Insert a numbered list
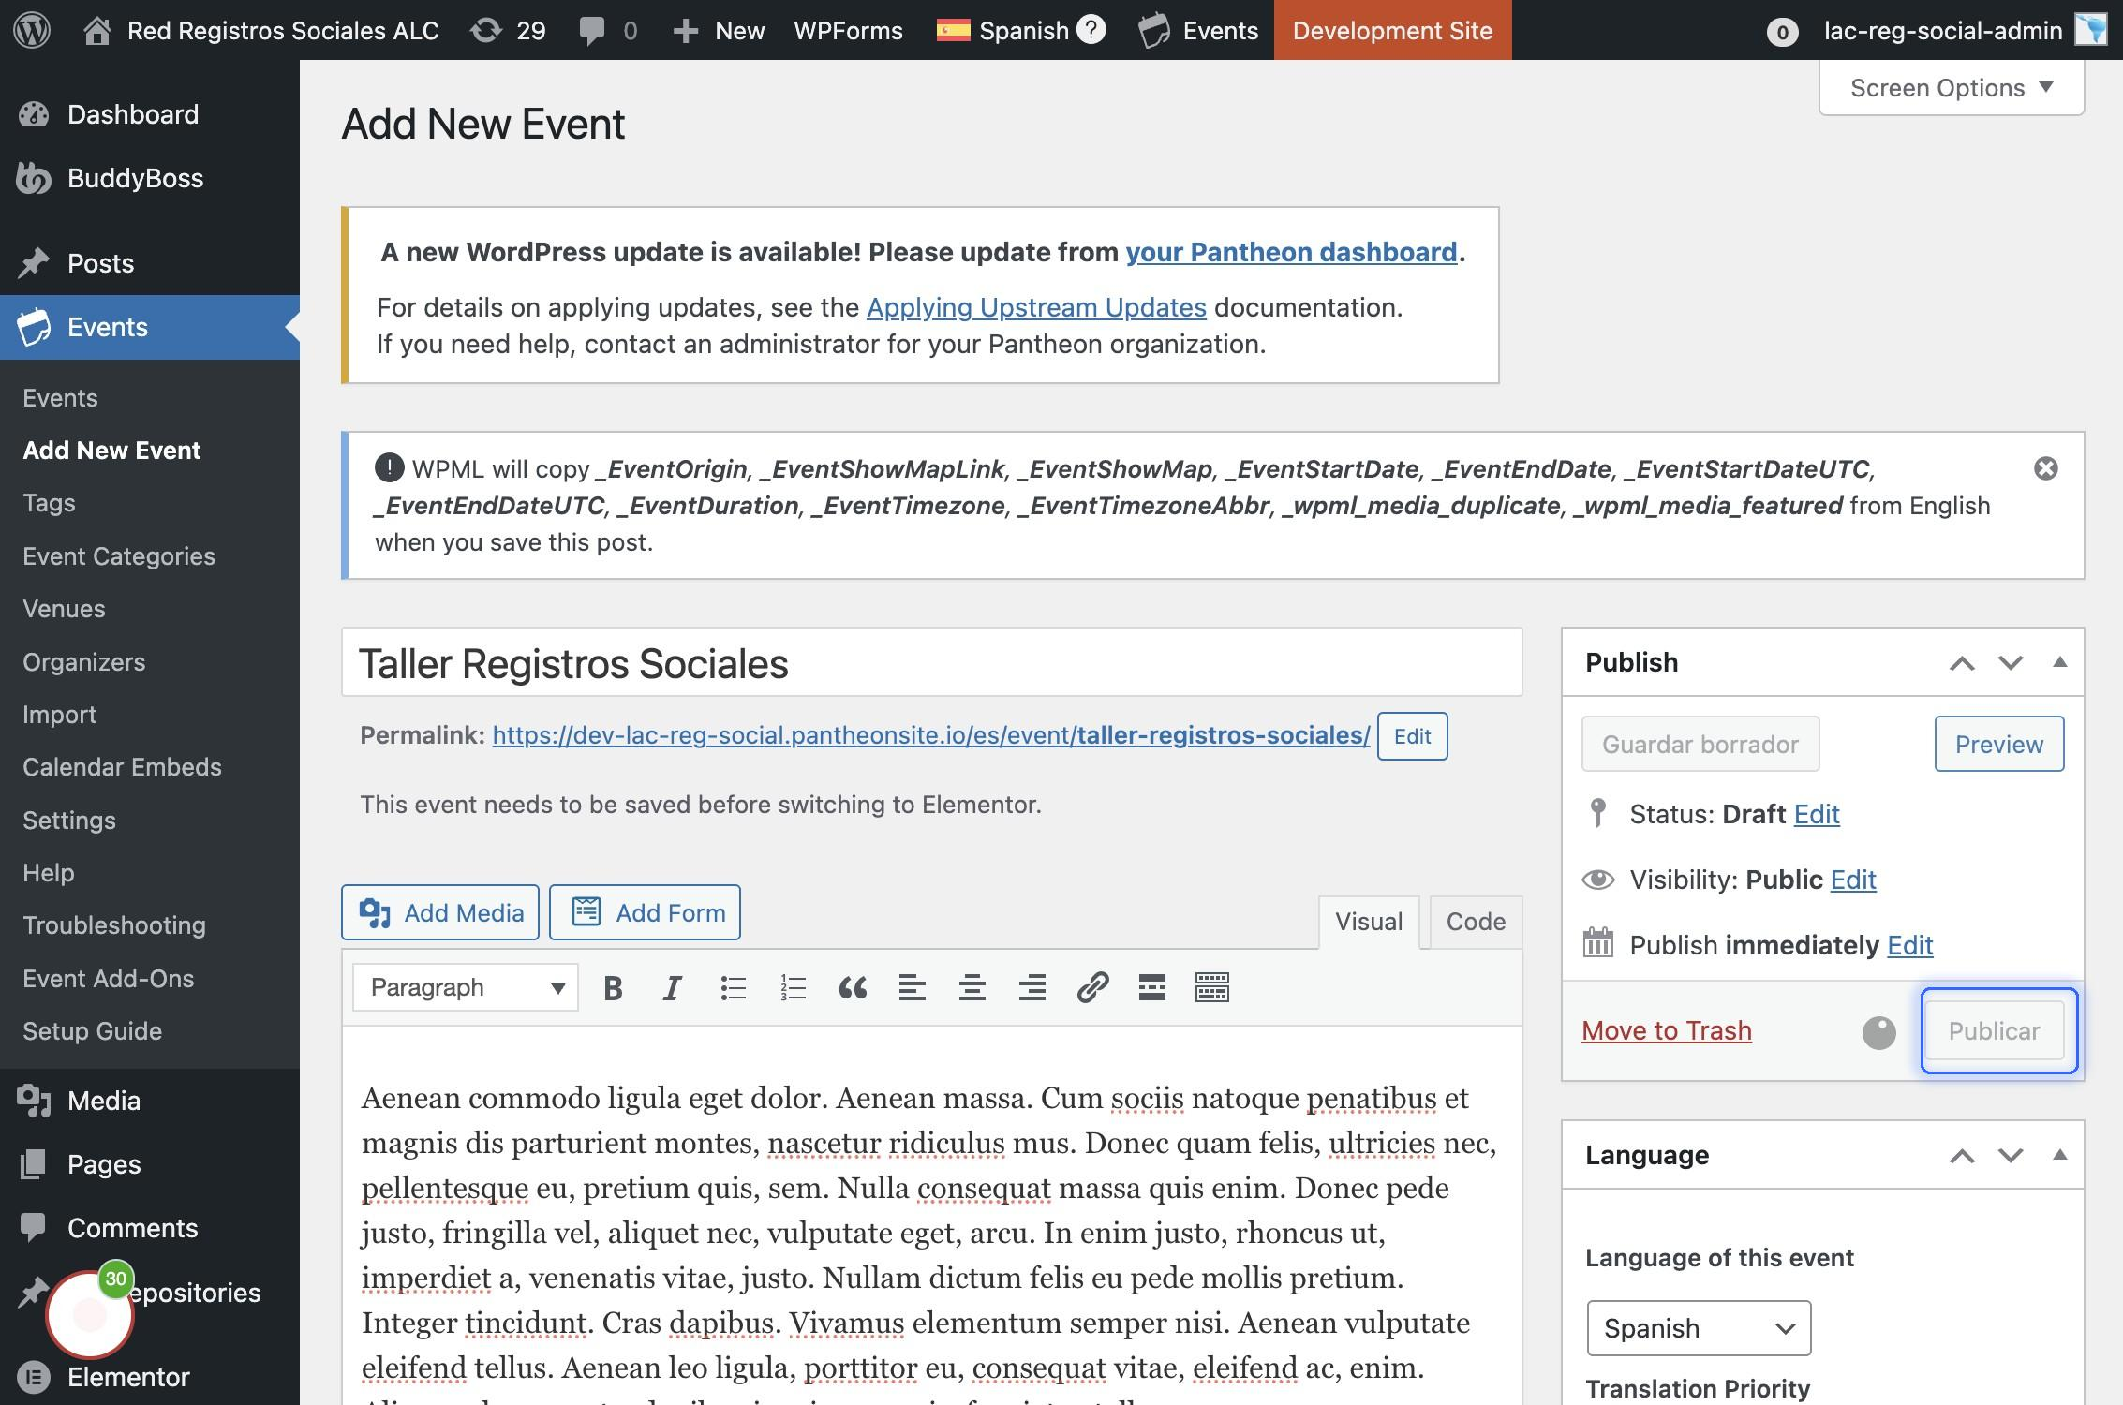 (793, 987)
